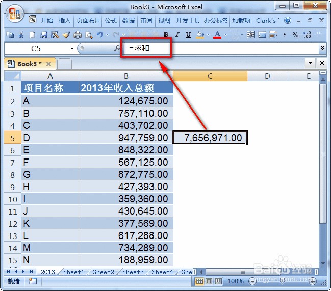
Task: Click the Save floppy disk icon
Action: click(x=44, y=34)
